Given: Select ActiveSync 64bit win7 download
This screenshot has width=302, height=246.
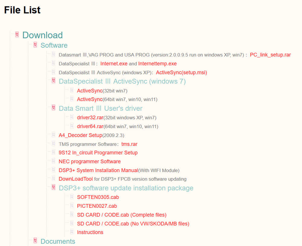Looking at the screenshot, I should tap(90, 99).
